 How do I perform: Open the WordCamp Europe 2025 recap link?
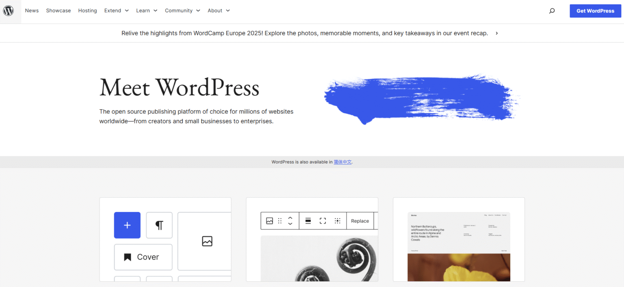[x=305, y=33]
